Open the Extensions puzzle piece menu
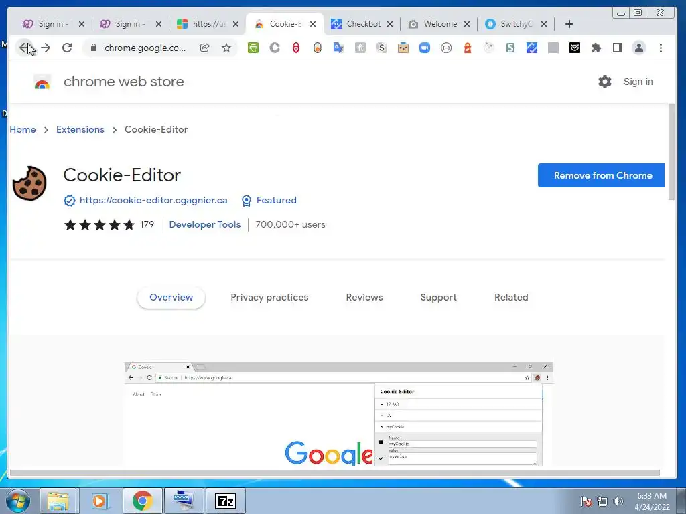Viewport: 686px width, 514px height. pos(596,48)
